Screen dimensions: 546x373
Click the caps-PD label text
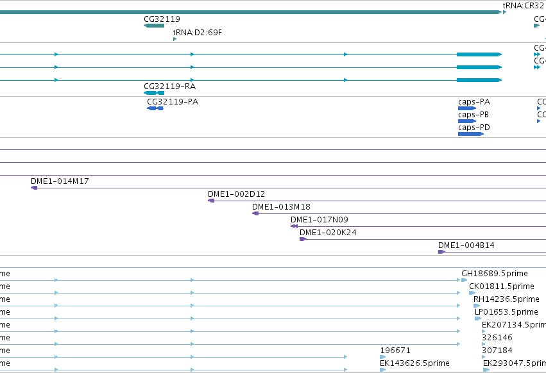point(474,128)
